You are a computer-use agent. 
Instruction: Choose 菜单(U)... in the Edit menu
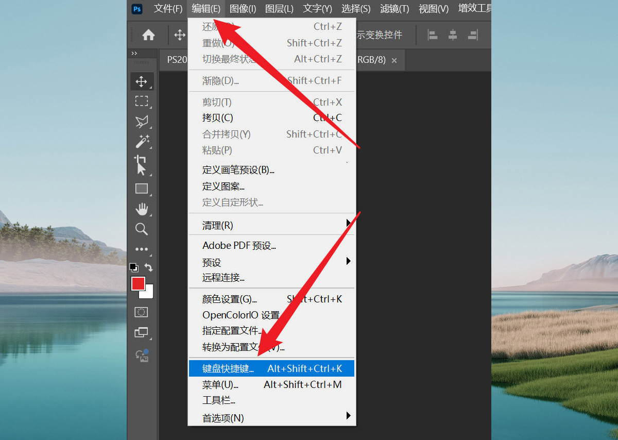[272, 385]
